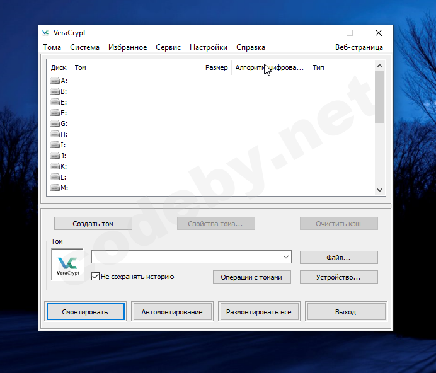Minimize the VeraCrypt window
436x373 pixels.
[321, 33]
